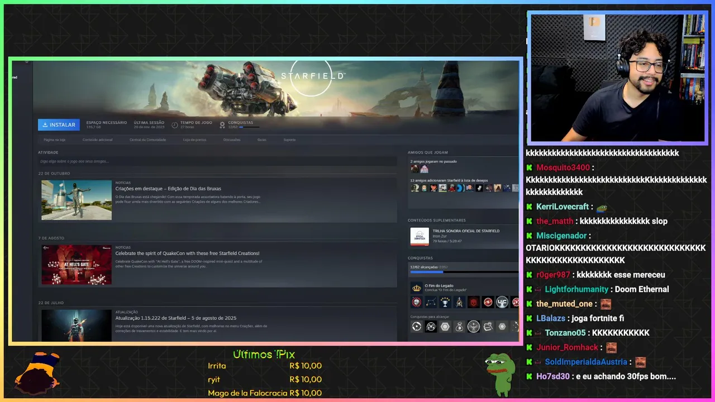
Task: Click r0ger987 username in chat
Action: 553,275
